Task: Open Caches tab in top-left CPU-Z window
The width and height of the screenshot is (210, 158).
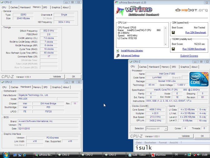Action: click(x=14, y=7)
